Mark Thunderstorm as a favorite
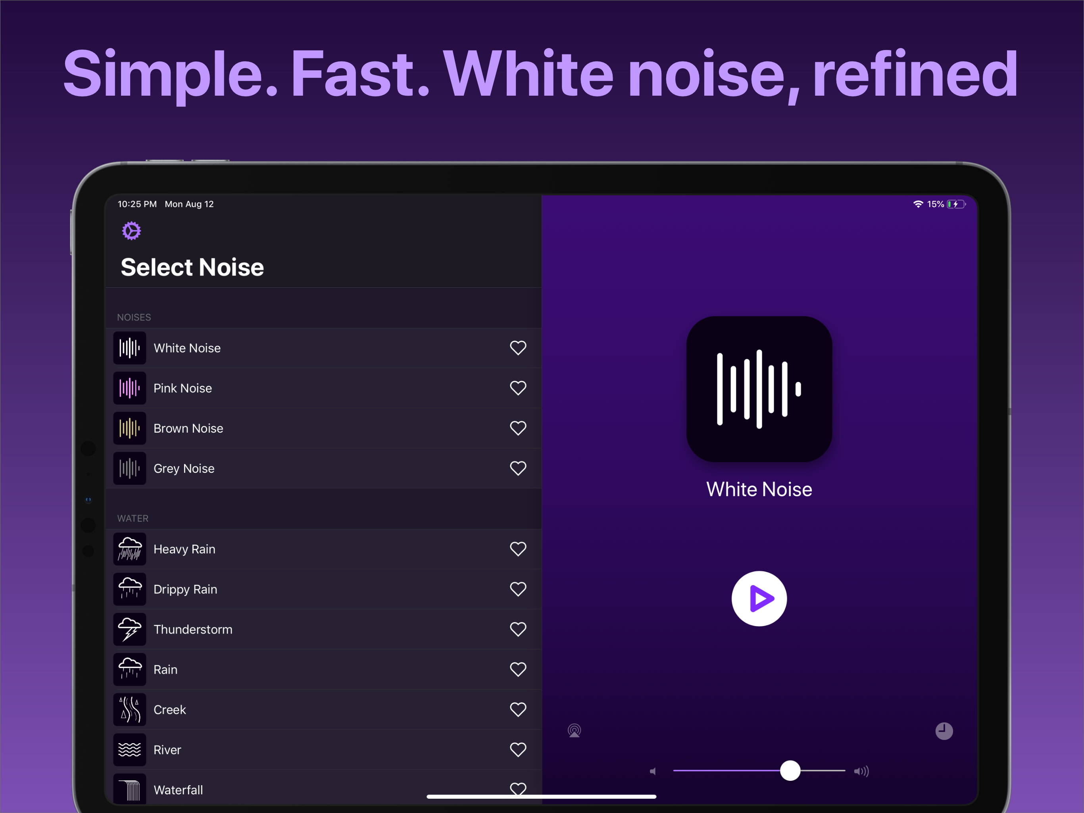The height and width of the screenshot is (813, 1084). click(x=518, y=629)
